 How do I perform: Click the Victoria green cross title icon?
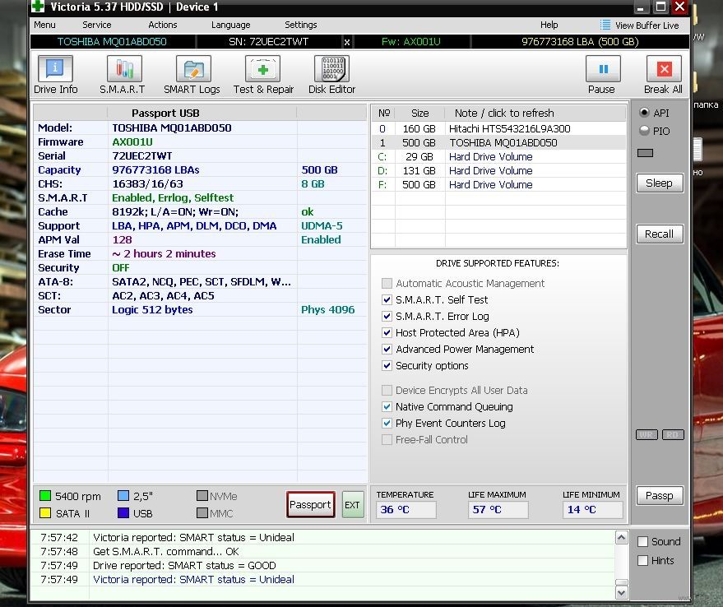pos(38,7)
